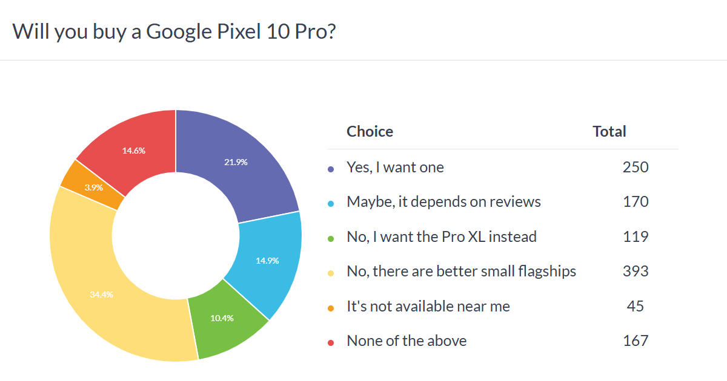Viewport: 727px width, 381px height.
Task: Click orange legend dot for not available
Action: 331,308
